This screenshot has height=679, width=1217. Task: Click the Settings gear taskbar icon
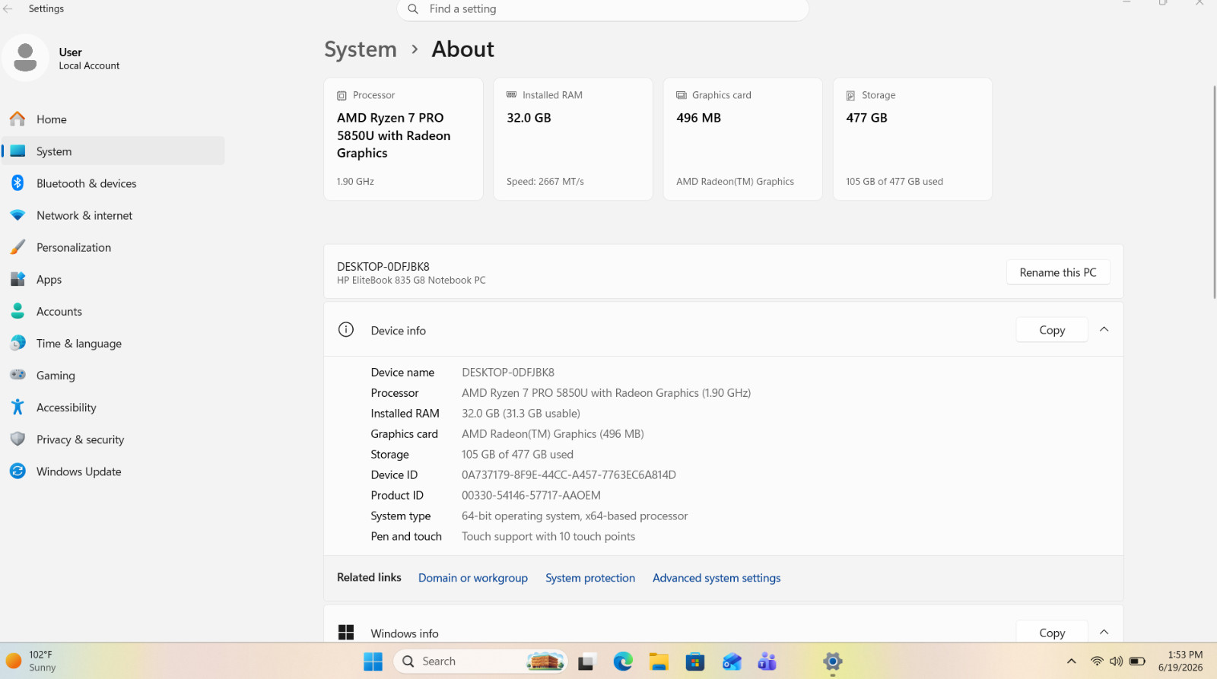pos(833,662)
